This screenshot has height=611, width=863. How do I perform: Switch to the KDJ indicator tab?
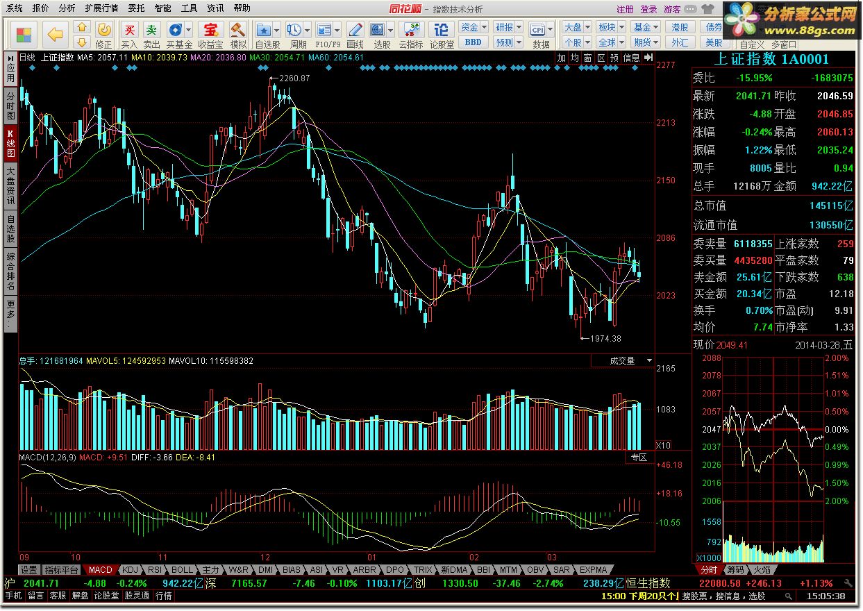tap(130, 569)
